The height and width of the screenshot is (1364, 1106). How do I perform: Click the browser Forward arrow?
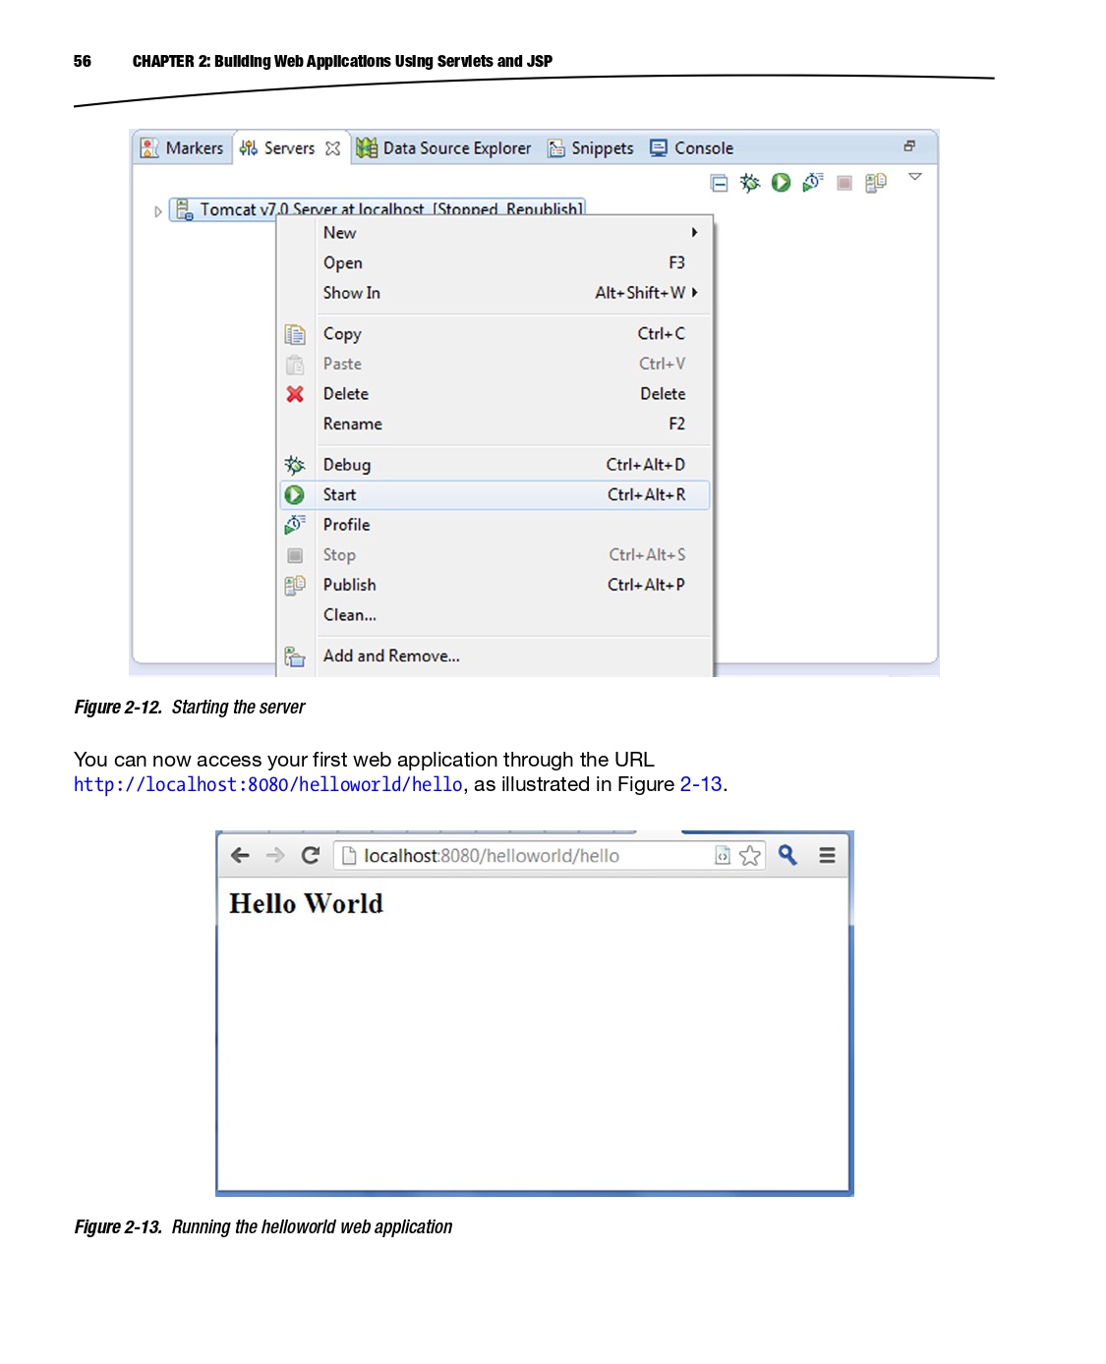pyautogui.click(x=275, y=856)
